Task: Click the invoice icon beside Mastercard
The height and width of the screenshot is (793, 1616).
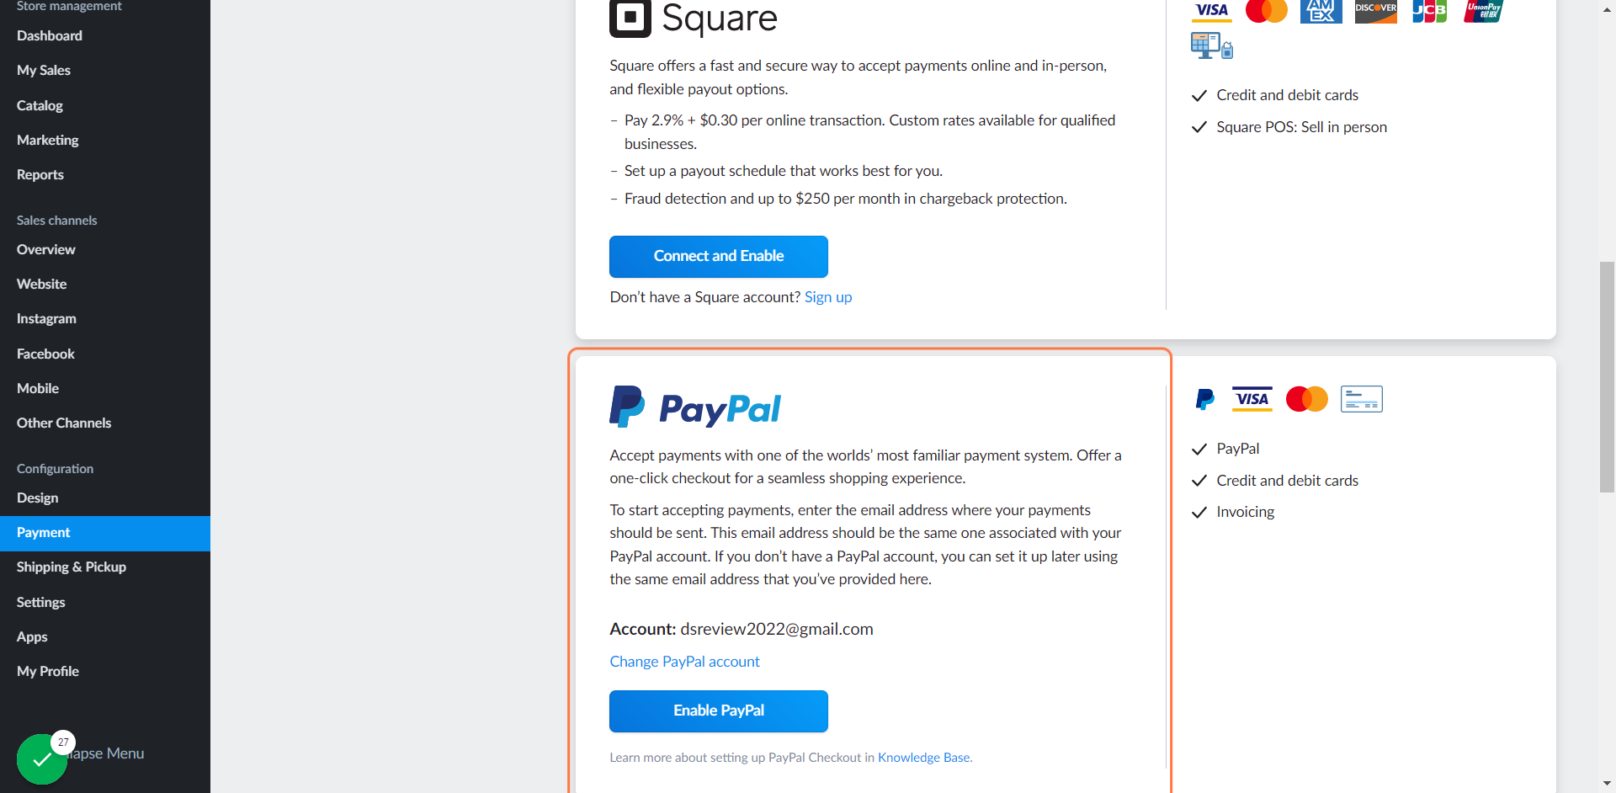Action: pos(1361,399)
